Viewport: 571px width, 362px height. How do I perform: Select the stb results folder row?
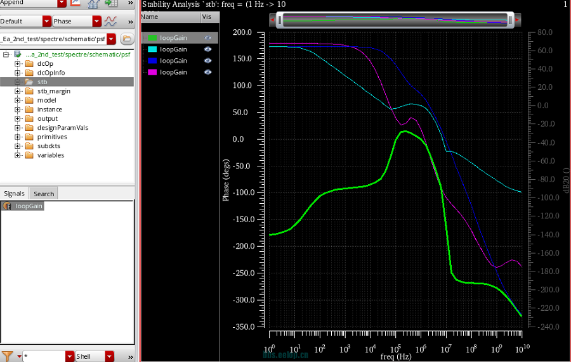click(x=67, y=82)
